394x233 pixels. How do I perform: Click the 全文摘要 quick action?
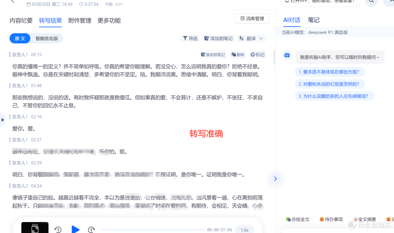pos(364,220)
